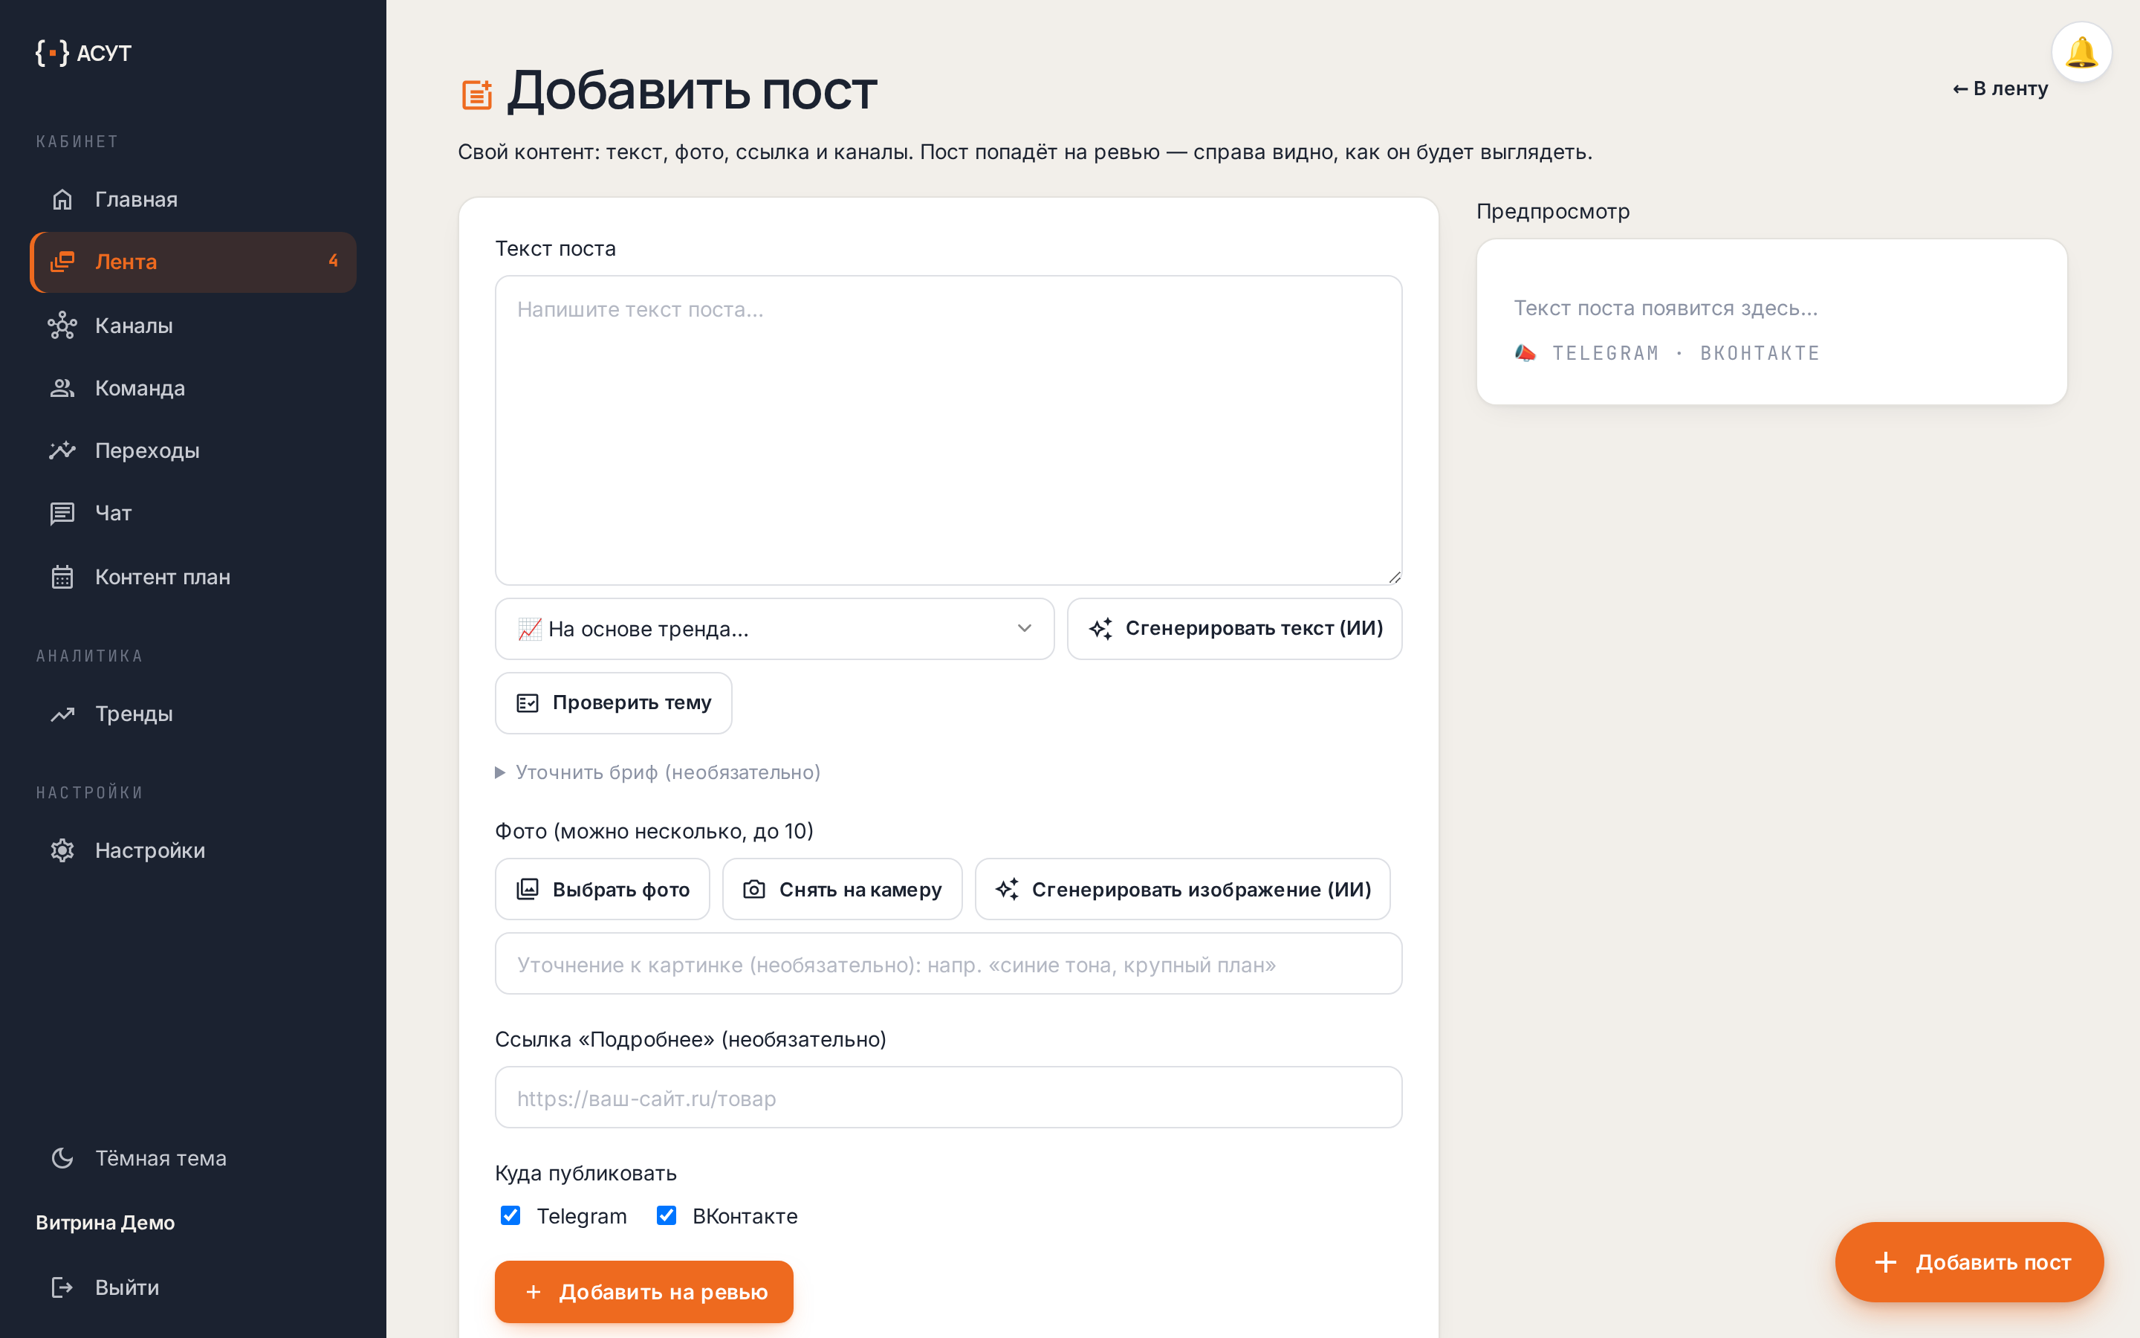Click the trend arrow icon next to Тренды
The height and width of the screenshot is (1338, 2140).
pyautogui.click(x=62, y=714)
